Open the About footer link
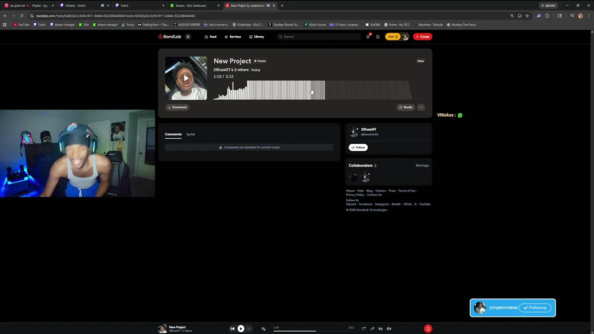The image size is (594, 334). pyautogui.click(x=350, y=191)
